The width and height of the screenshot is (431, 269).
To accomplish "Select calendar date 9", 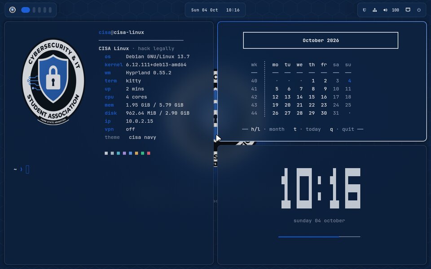I will point(325,89).
